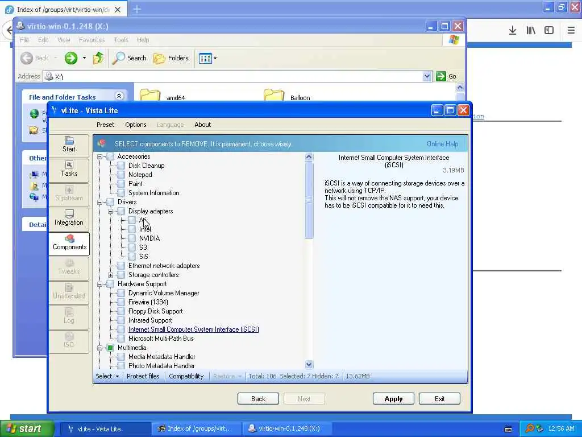Check the Firewire (1394) checkbox
This screenshot has width=582, height=437.
(x=121, y=302)
